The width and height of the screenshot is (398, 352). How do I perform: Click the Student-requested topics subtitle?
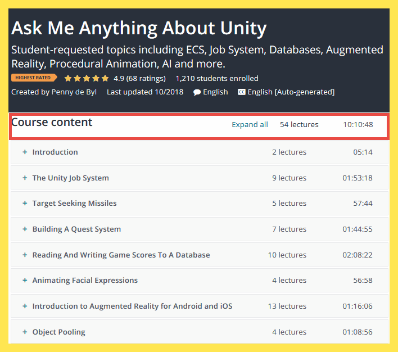click(197, 57)
